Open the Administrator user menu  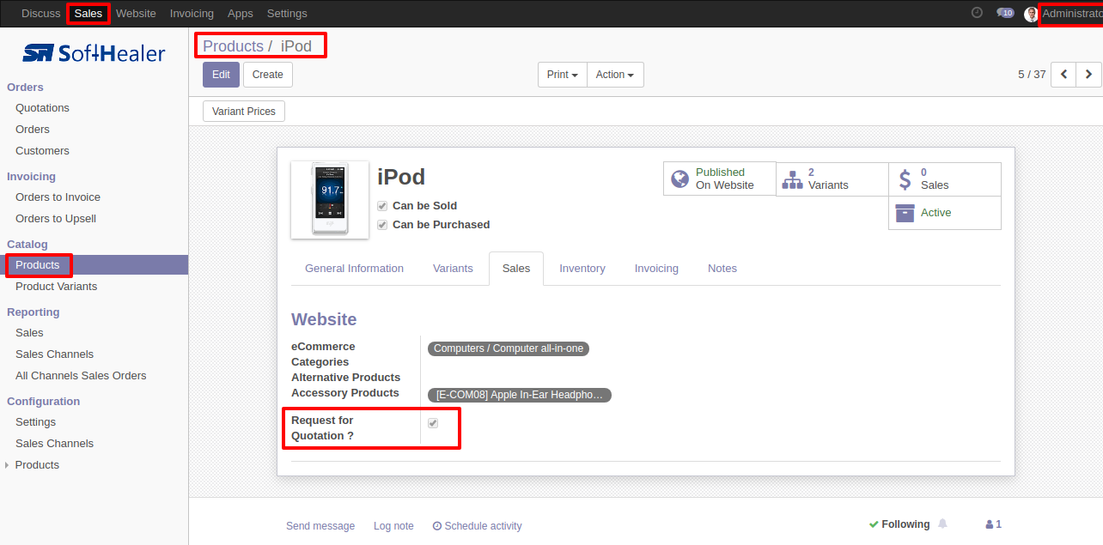click(x=1070, y=14)
